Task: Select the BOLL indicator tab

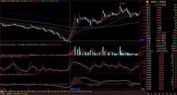Action: pyautogui.click(x=83, y=91)
